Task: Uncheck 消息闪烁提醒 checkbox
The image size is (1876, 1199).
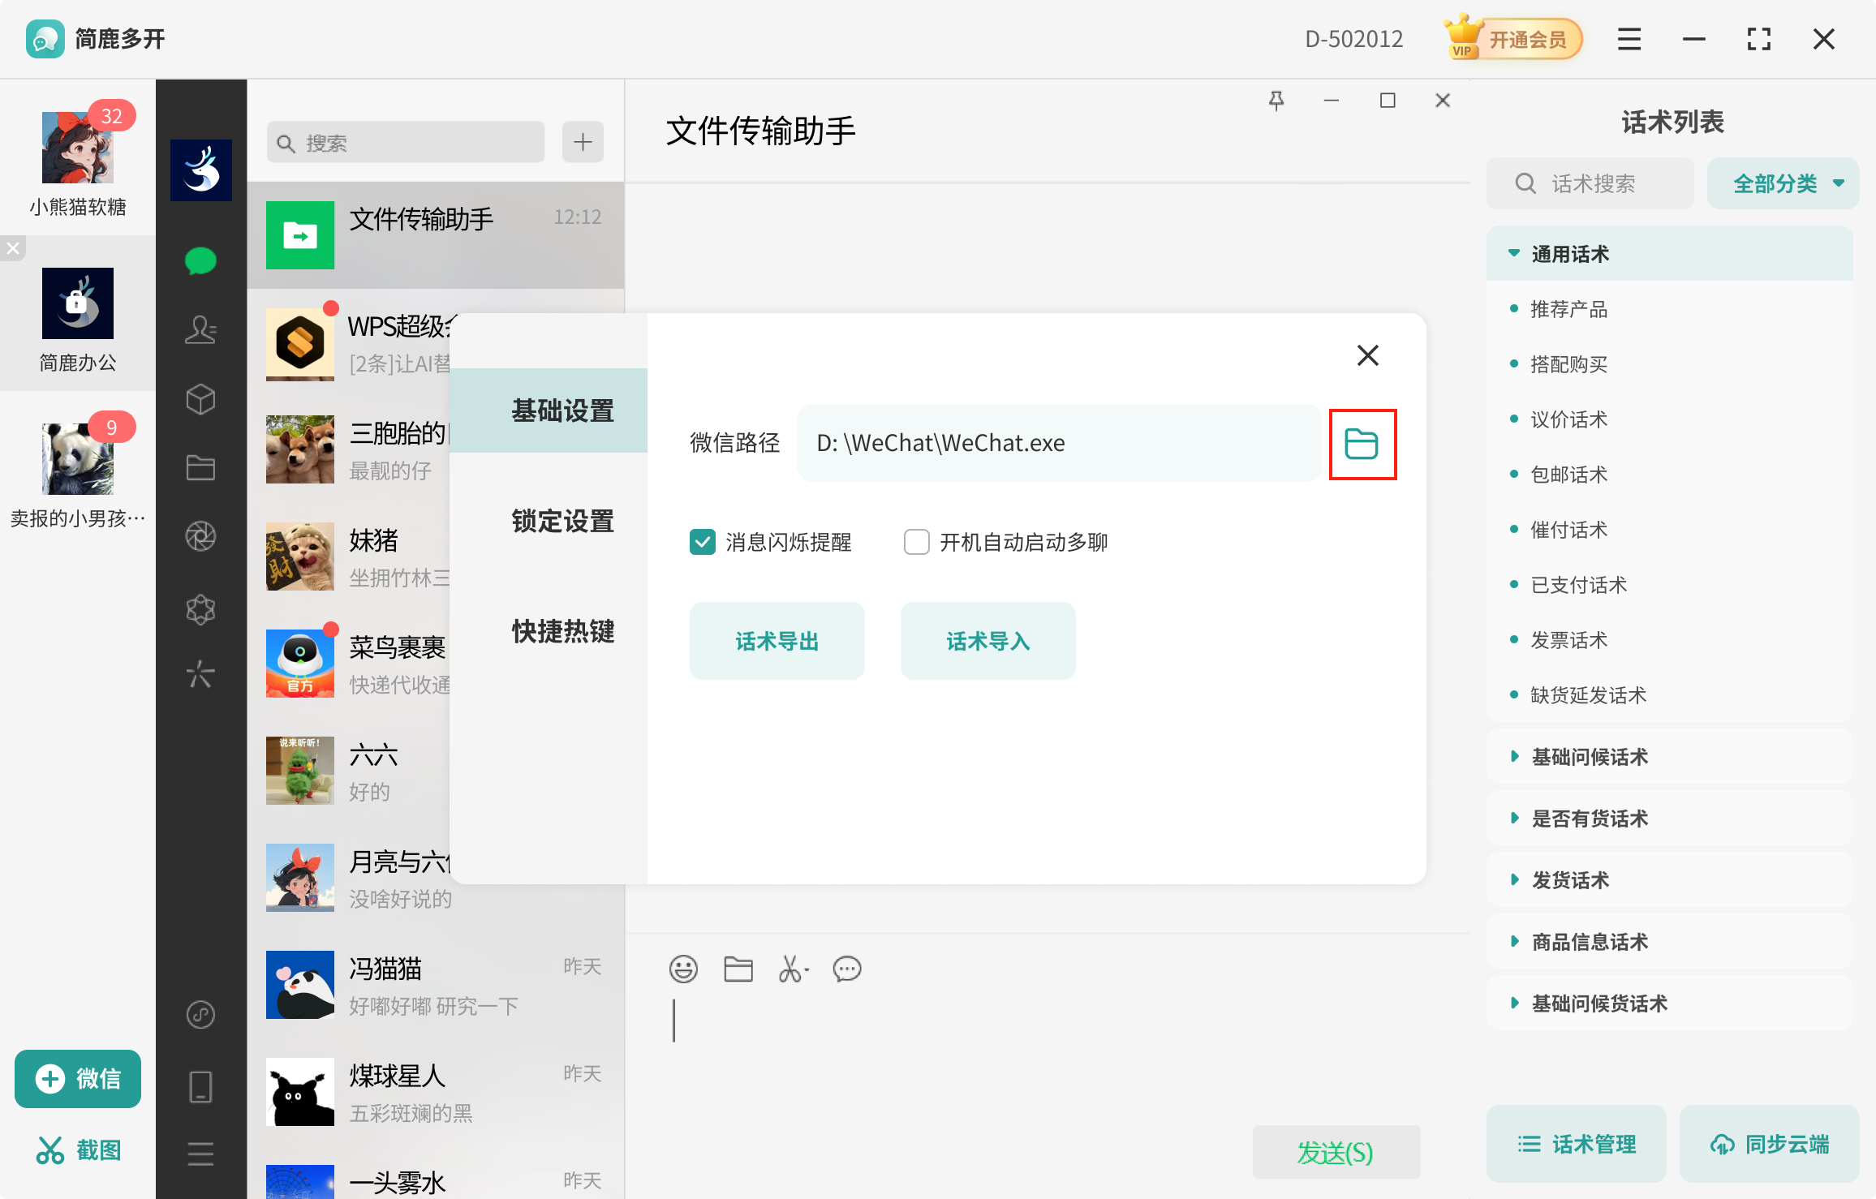Action: pyautogui.click(x=703, y=542)
